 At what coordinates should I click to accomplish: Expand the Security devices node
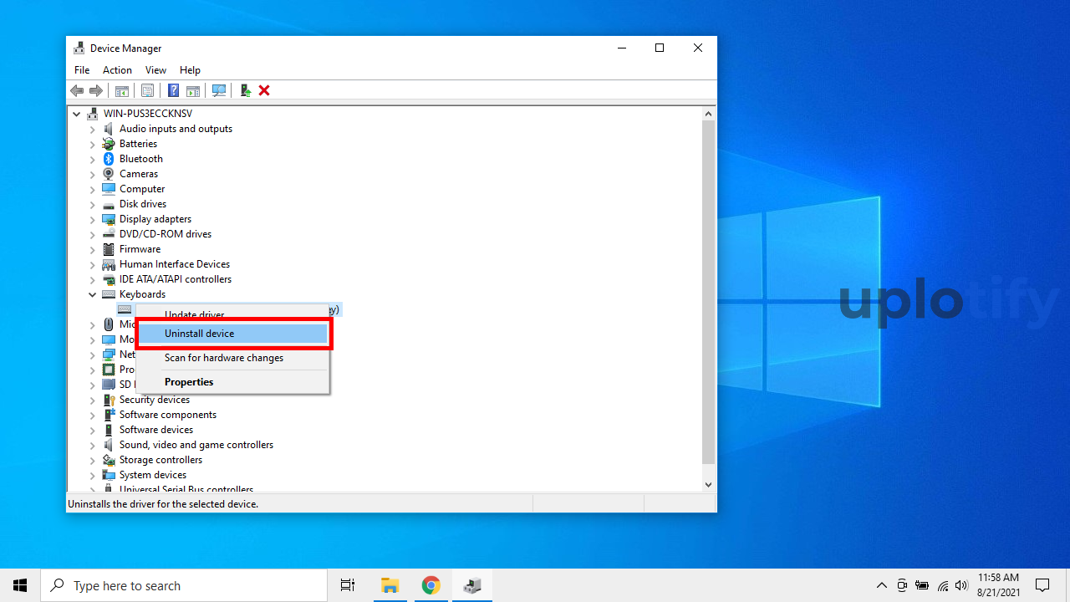coord(93,400)
